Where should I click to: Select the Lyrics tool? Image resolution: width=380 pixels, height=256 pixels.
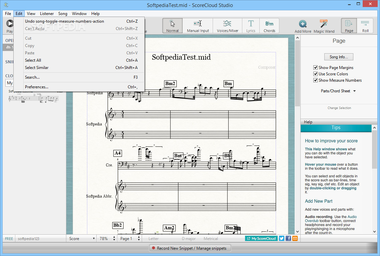coord(251,26)
